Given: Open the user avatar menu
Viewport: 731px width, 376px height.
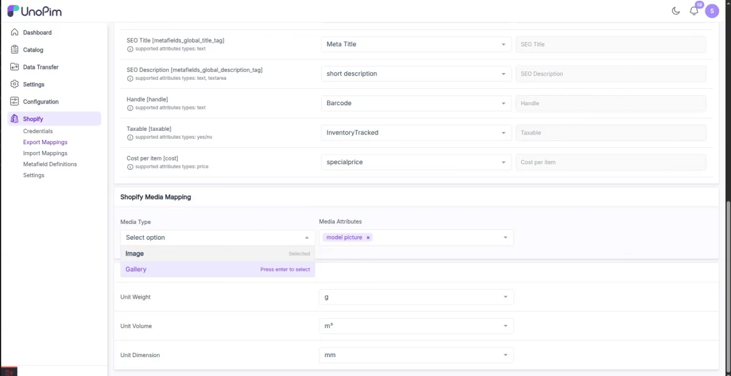Looking at the screenshot, I should 712,10.
